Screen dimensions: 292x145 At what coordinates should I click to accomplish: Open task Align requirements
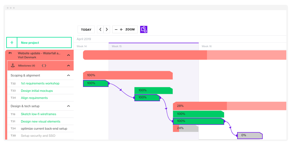click(34, 98)
